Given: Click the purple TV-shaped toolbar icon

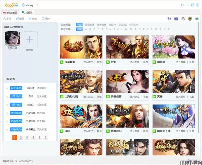Looking at the screenshot, I should tap(176, 19).
